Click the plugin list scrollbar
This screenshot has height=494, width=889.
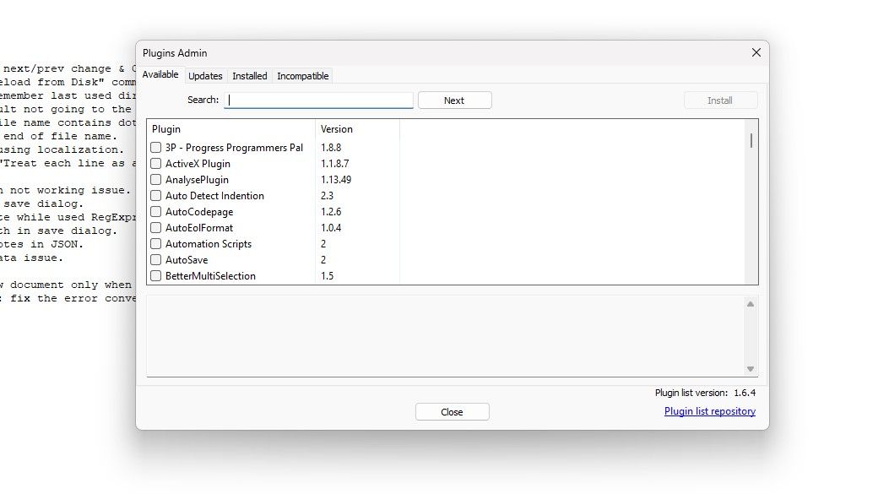[x=751, y=203]
